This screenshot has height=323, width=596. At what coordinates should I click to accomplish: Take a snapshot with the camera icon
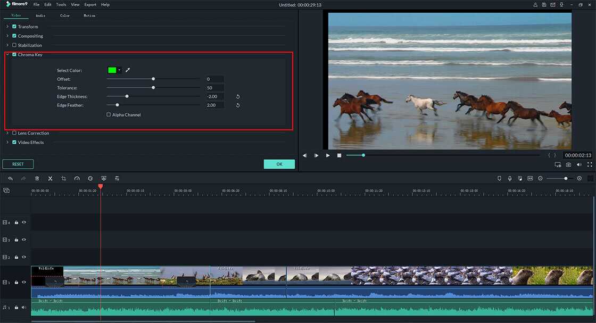[568, 165]
